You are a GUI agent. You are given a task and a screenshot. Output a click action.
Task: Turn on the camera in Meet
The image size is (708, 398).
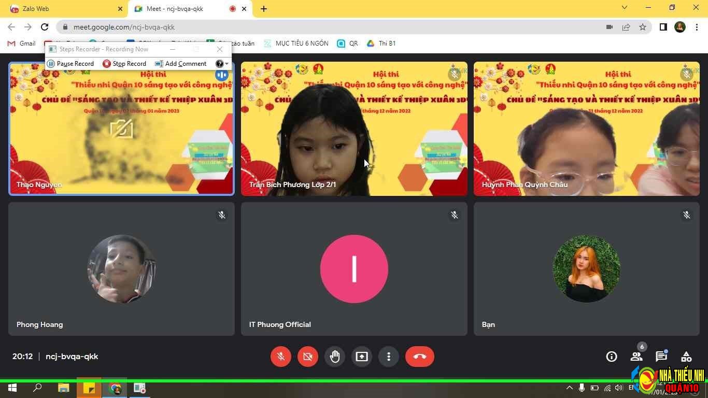pyautogui.click(x=308, y=357)
